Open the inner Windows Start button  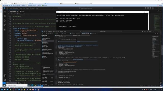tap(4, 85)
